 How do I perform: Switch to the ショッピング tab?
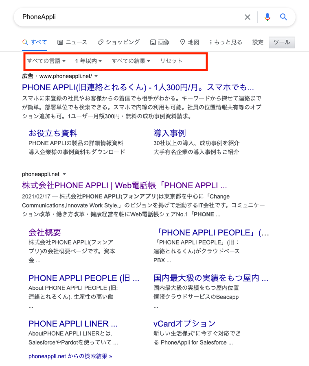[x=119, y=42]
